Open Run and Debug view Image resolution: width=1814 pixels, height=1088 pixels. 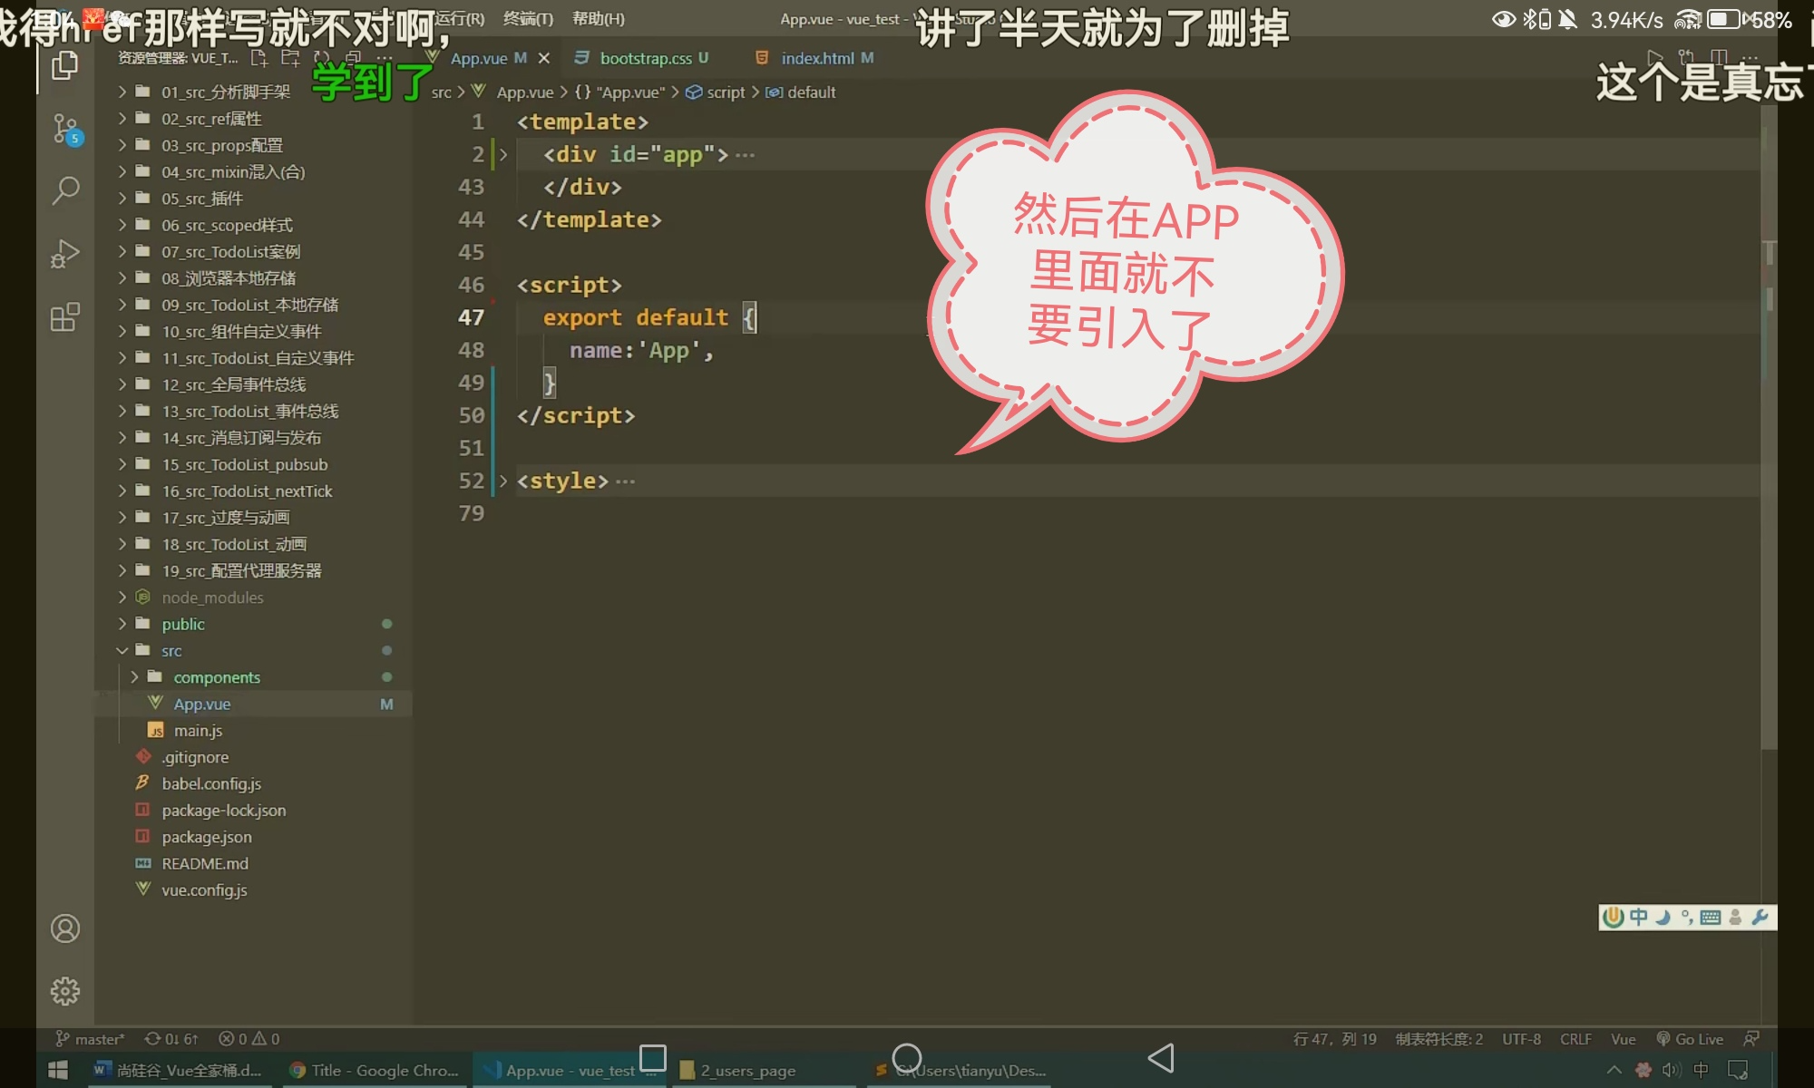[x=65, y=254]
